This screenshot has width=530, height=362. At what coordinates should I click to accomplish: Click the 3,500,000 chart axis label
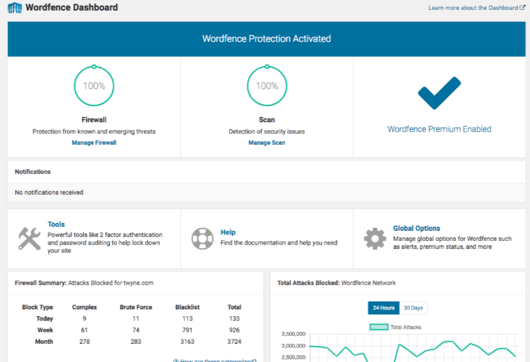coord(293,334)
